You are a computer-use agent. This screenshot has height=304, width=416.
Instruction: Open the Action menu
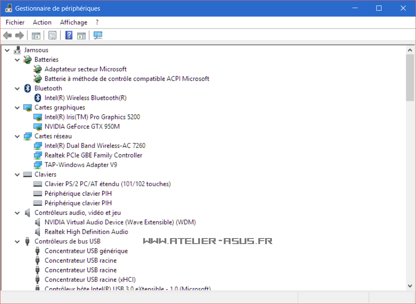[42, 23]
